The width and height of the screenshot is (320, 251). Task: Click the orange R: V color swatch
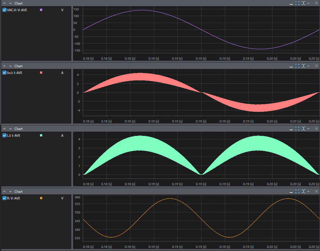pyautogui.click(x=41, y=198)
